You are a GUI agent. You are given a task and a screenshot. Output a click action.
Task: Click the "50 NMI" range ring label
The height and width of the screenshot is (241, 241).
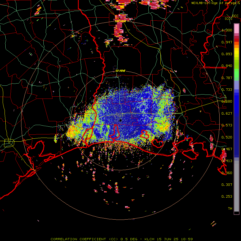tap(120, 71)
